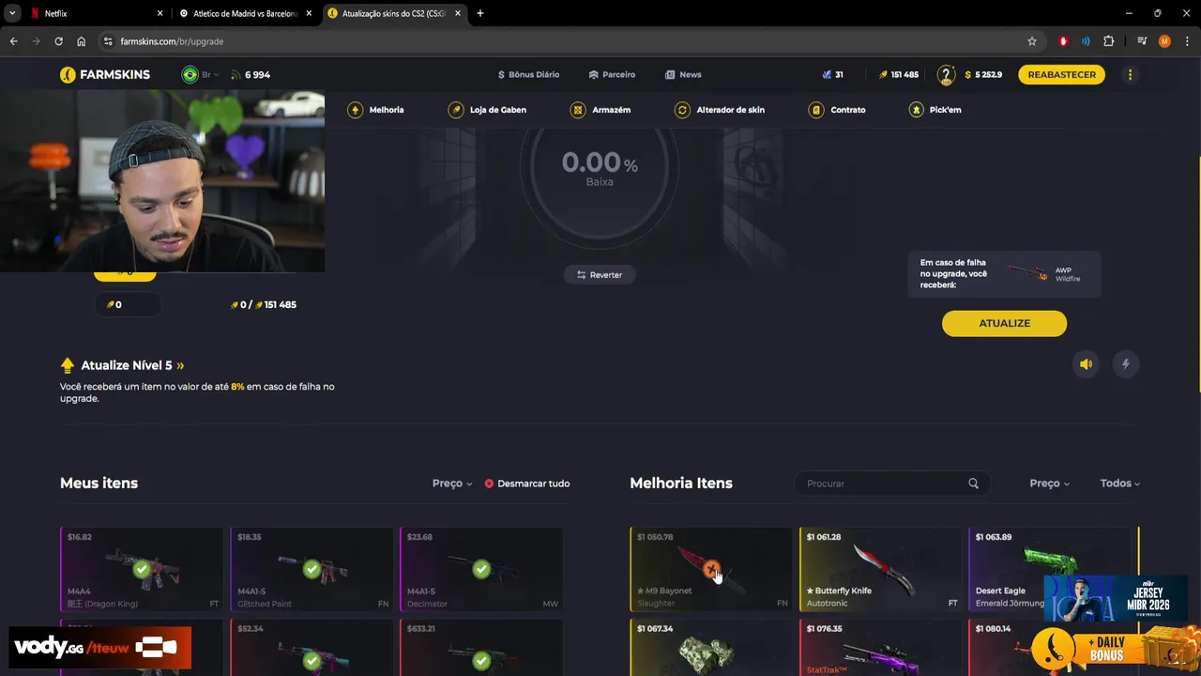Viewport: 1201px width, 676px height.
Task: Open the tab search dropdown arrow
Action: (12, 13)
